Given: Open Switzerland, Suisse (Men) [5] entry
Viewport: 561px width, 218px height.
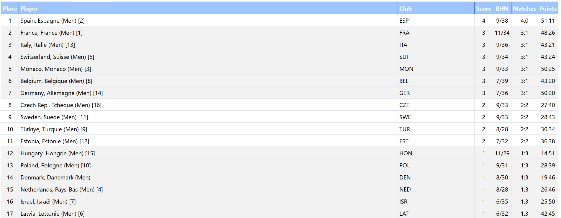Looking at the screenshot, I should coord(57,57).
